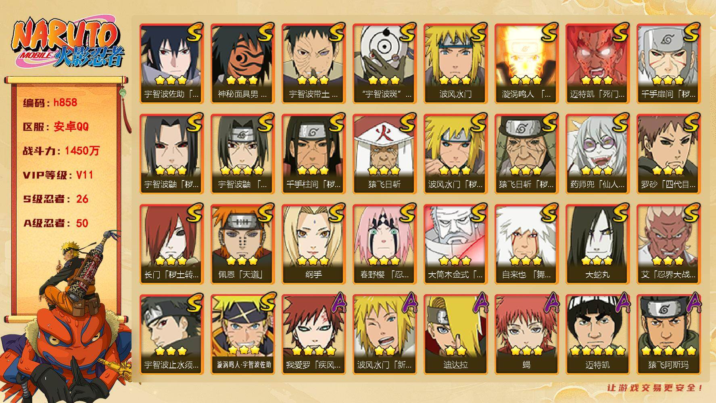
Task: Click the A级忍者 50 count
Action: pyautogui.click(x=56, y=223)
